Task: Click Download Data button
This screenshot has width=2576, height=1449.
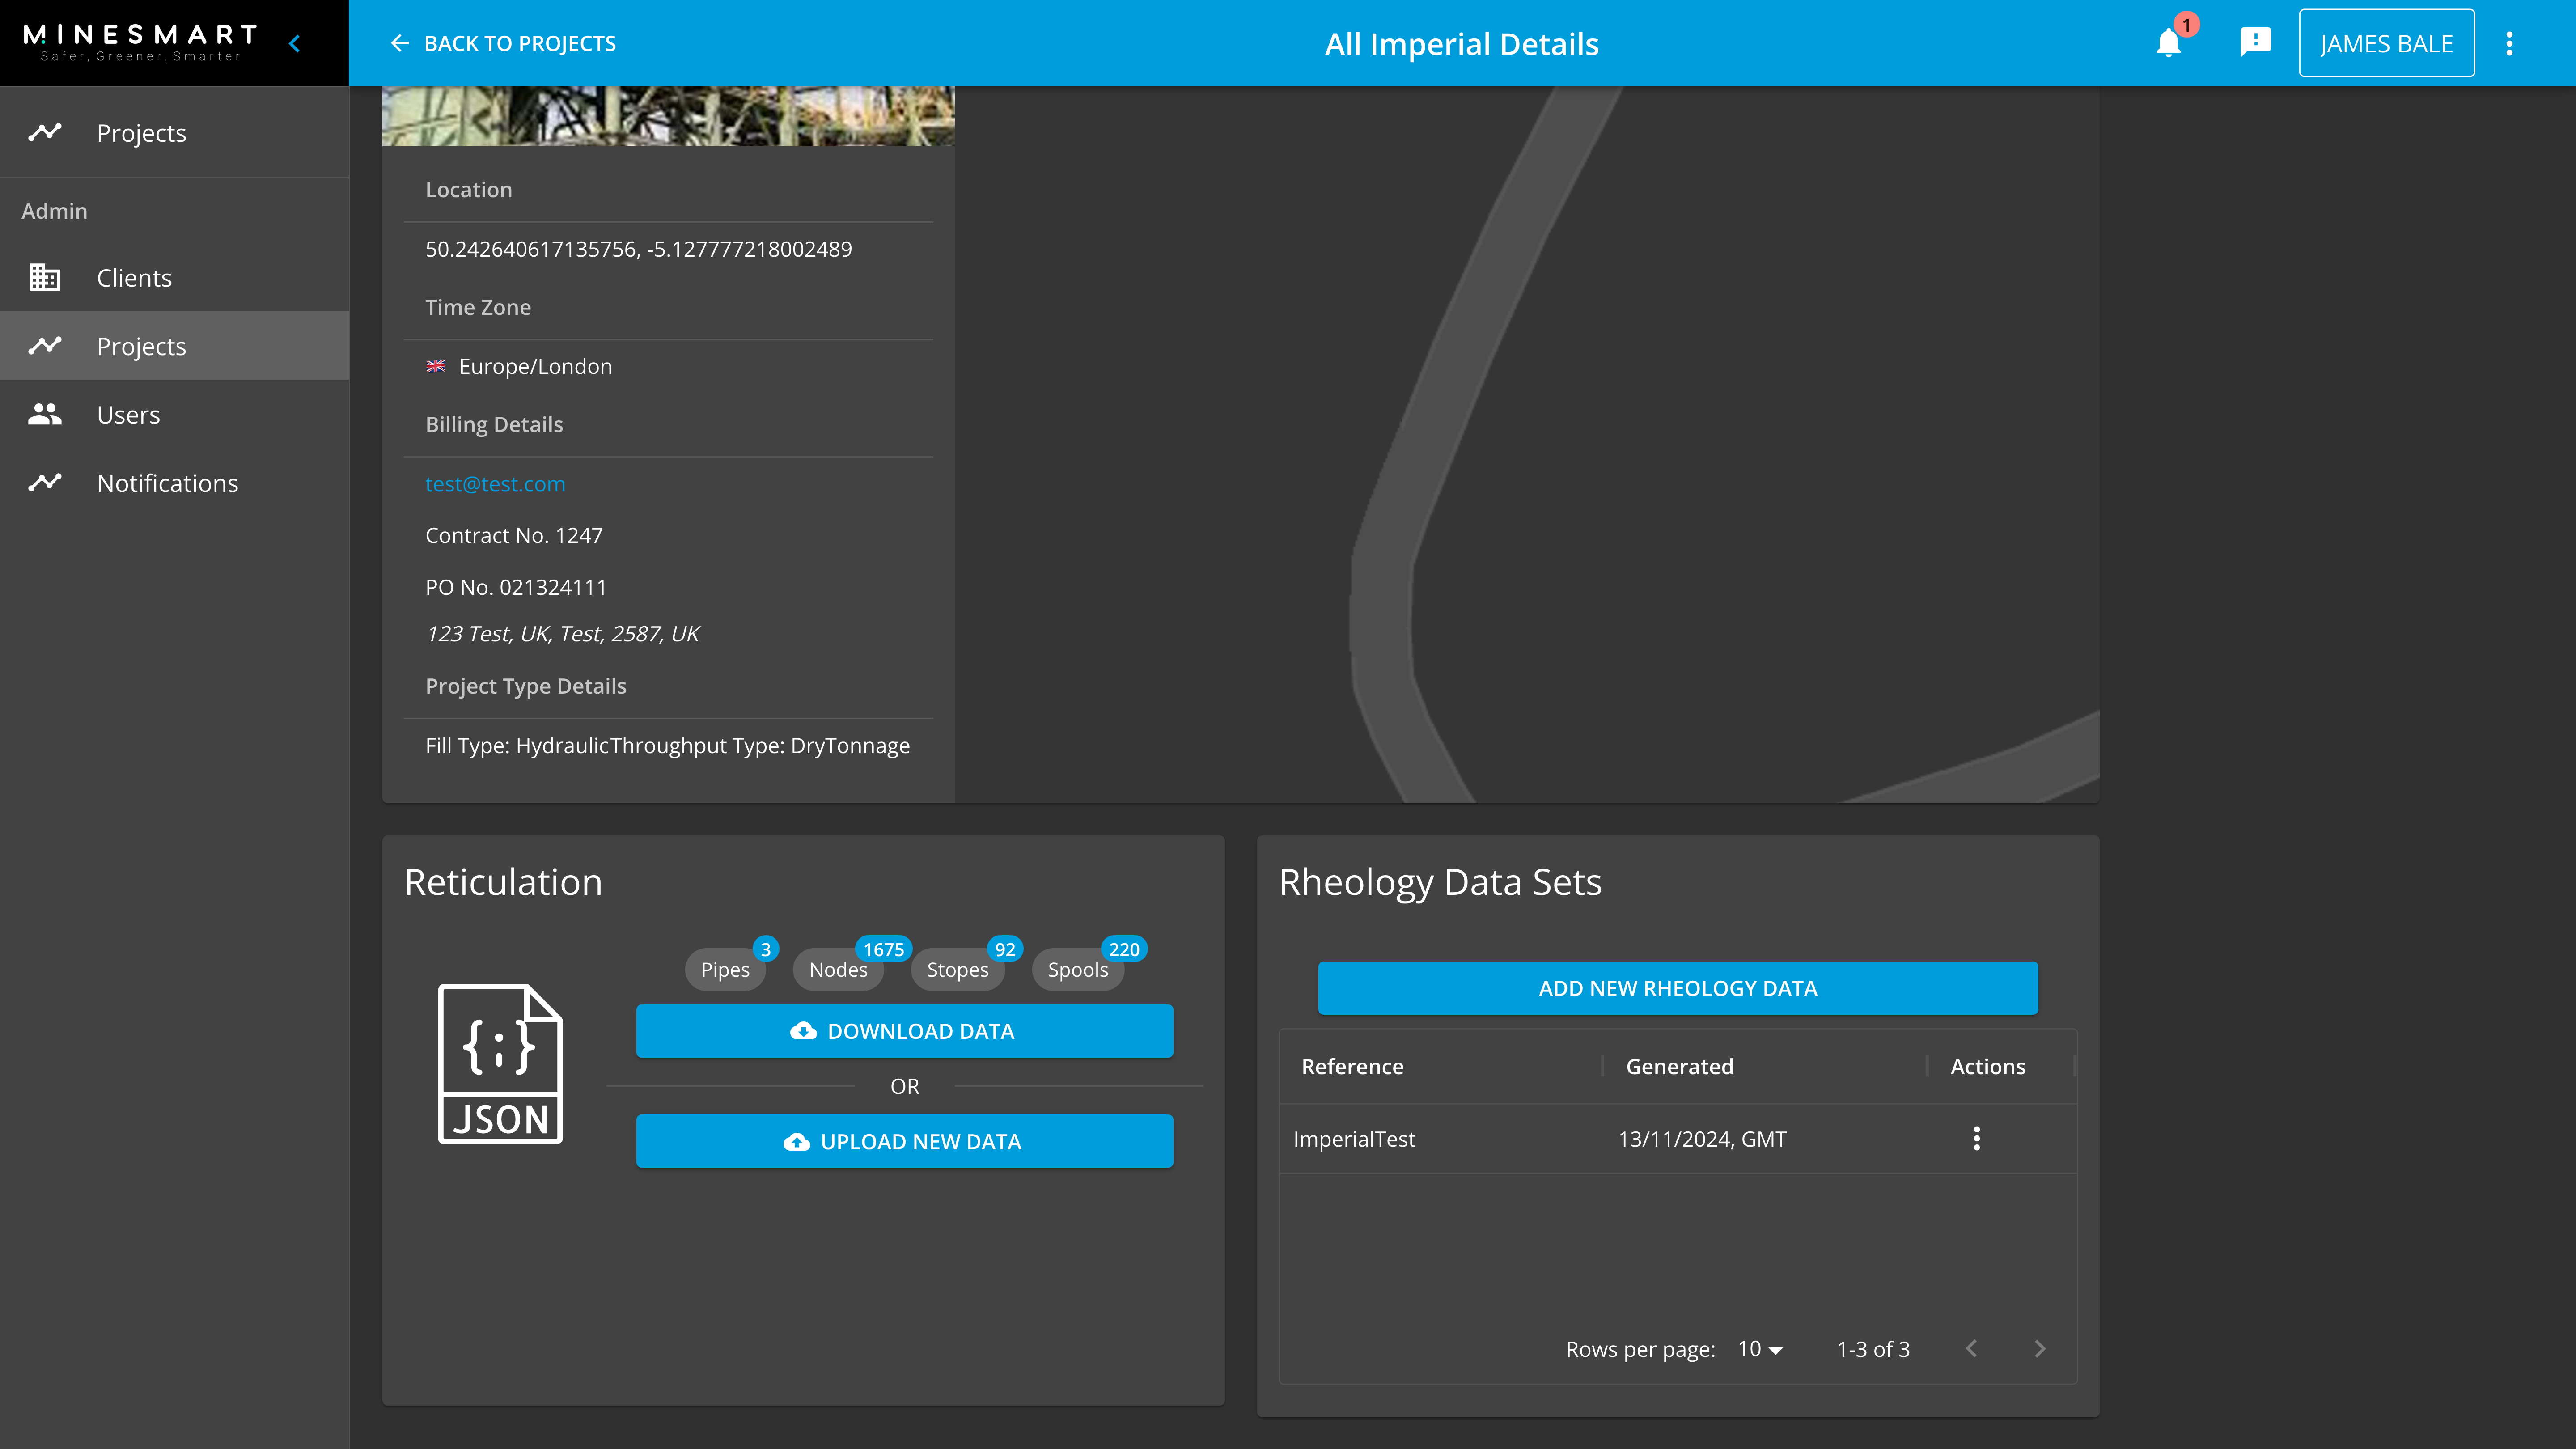Action: click(x=904, y=1031)
